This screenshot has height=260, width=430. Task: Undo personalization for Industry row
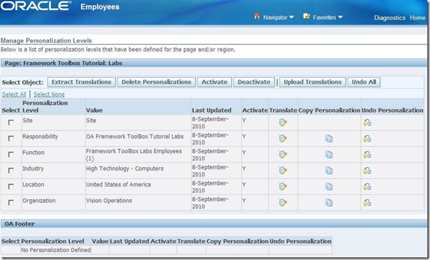point(367,171)
